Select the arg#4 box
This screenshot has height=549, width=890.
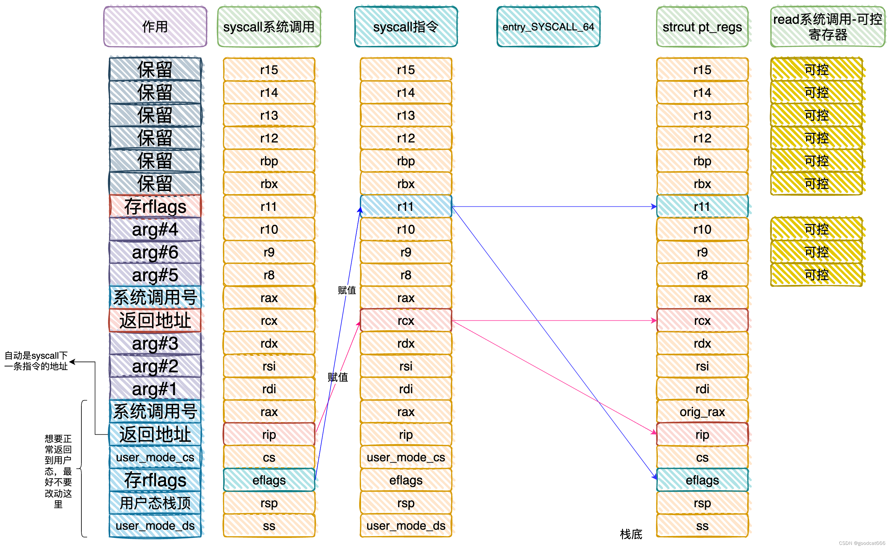(155, 229)
